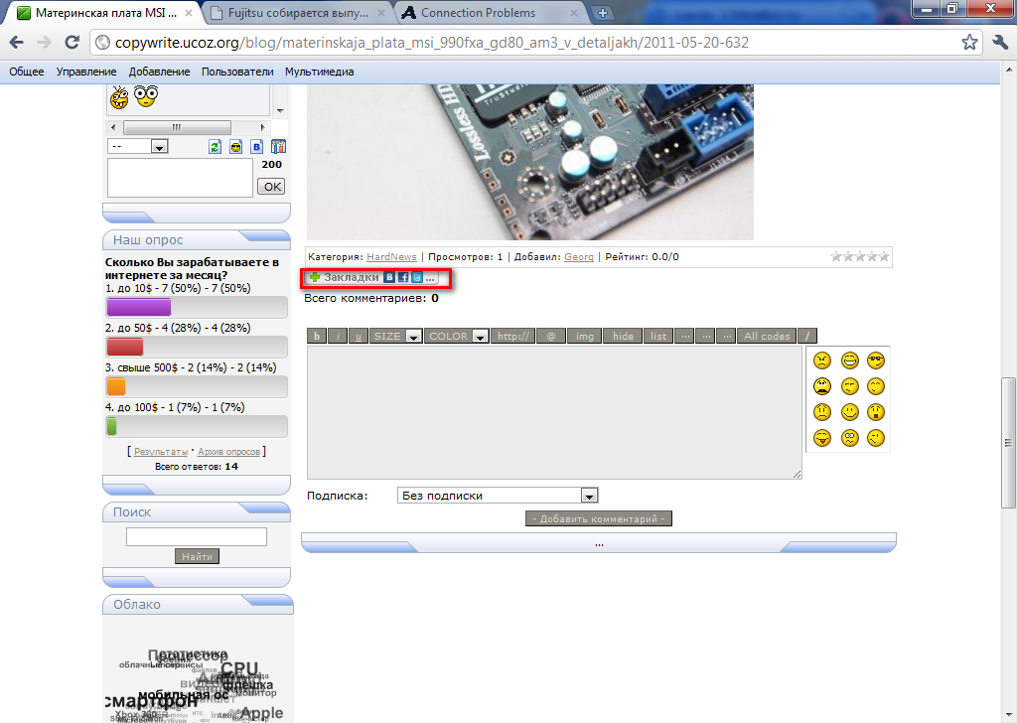This screenshot has width=1017, height=723.
Task: Apply italic i formatting button
Action: point(338,336)
